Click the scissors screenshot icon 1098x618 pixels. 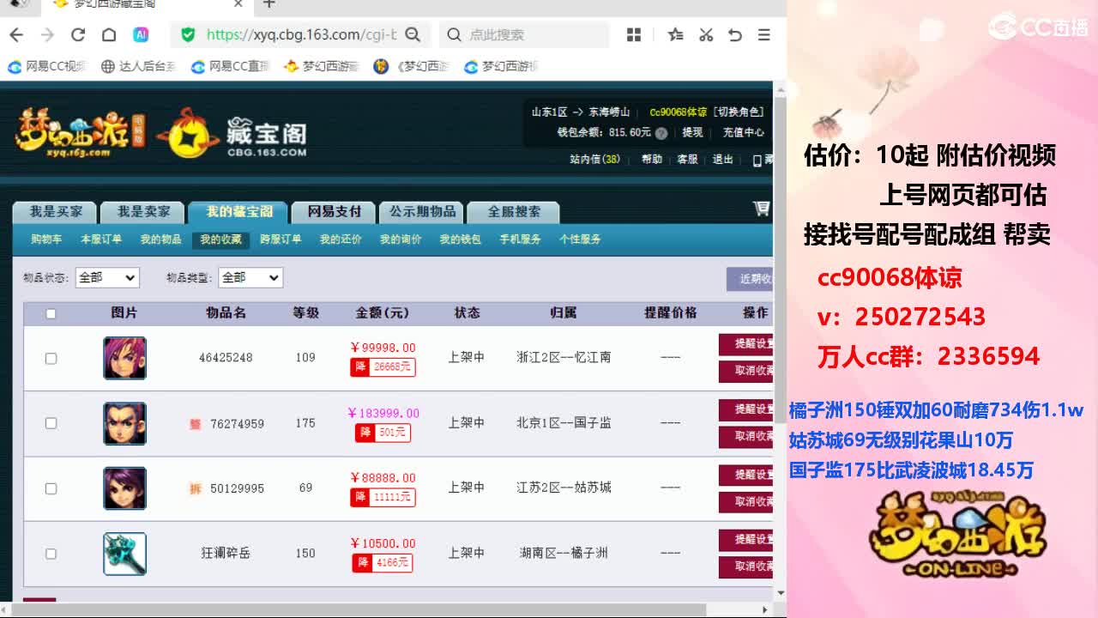(x=706, y=34)
